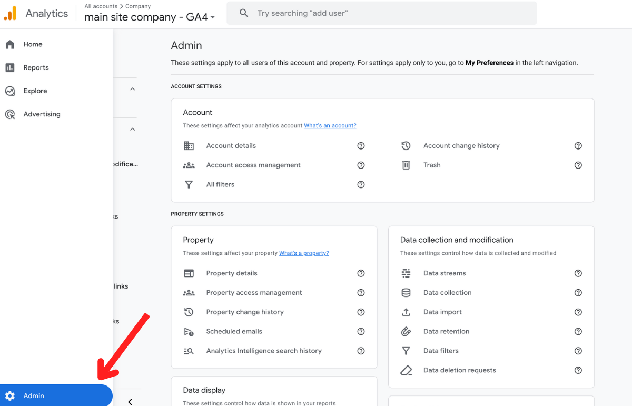The width and height of the screenshot is (632, 406).
Task: Click the Advertising target icon
Action: tap(10, 114)
